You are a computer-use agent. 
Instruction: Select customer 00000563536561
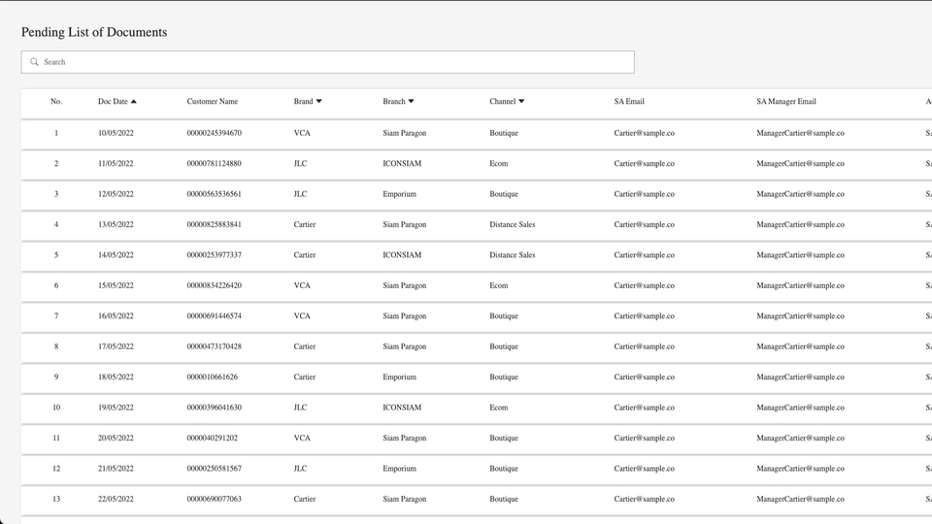pos(214,194)
